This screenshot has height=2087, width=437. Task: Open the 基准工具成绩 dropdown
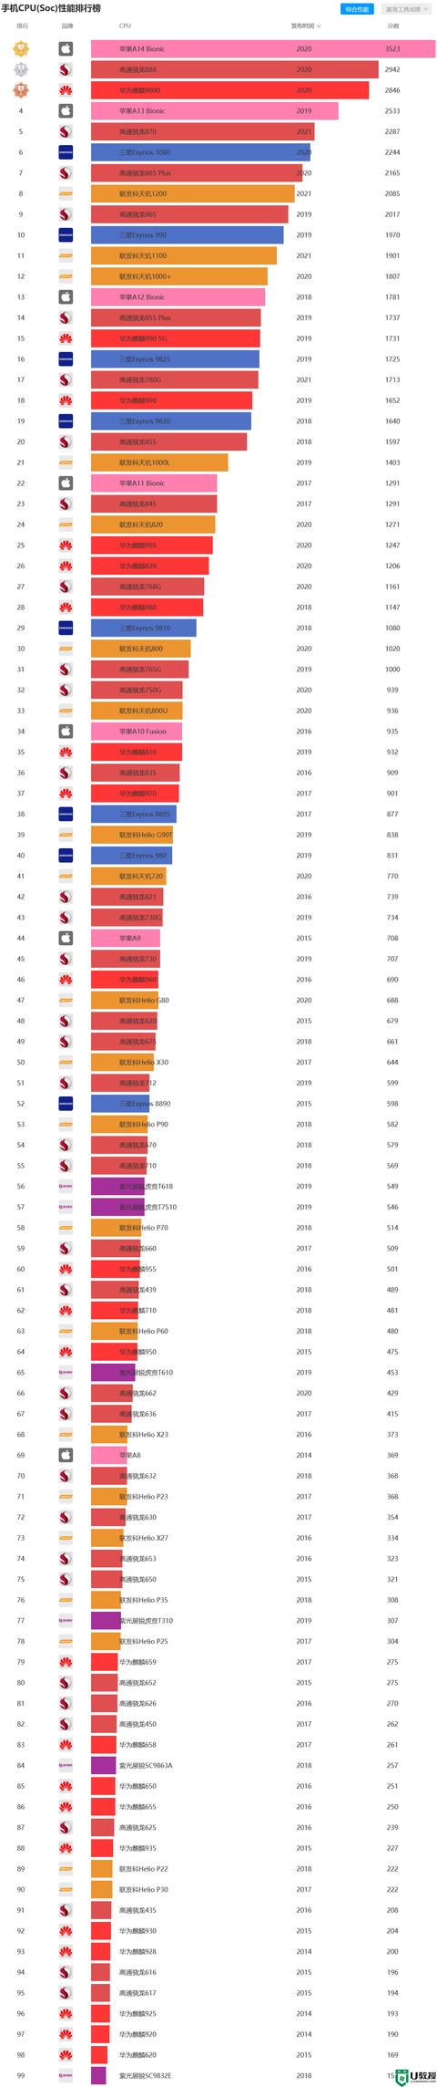407,9
